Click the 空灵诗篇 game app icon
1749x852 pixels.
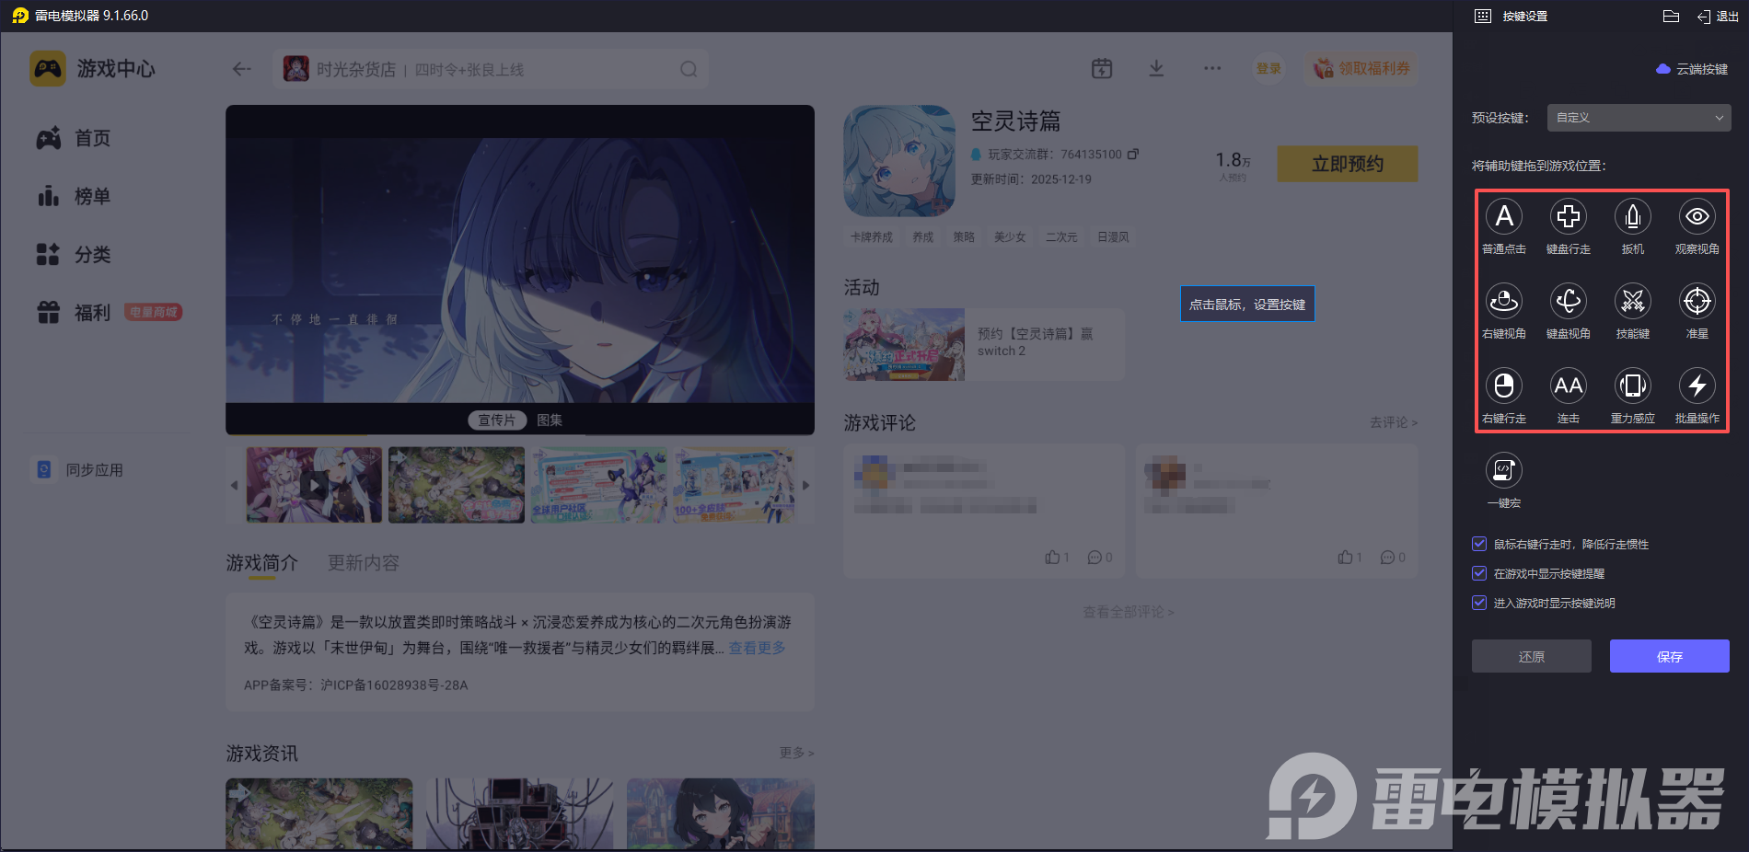coord(899,160)
